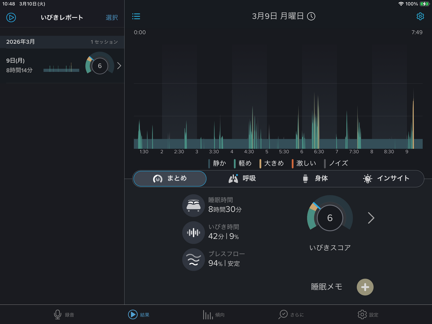This screenshot has height=324, width=432.
Task: Tap the clock icon beside the date
Action: 311,17
